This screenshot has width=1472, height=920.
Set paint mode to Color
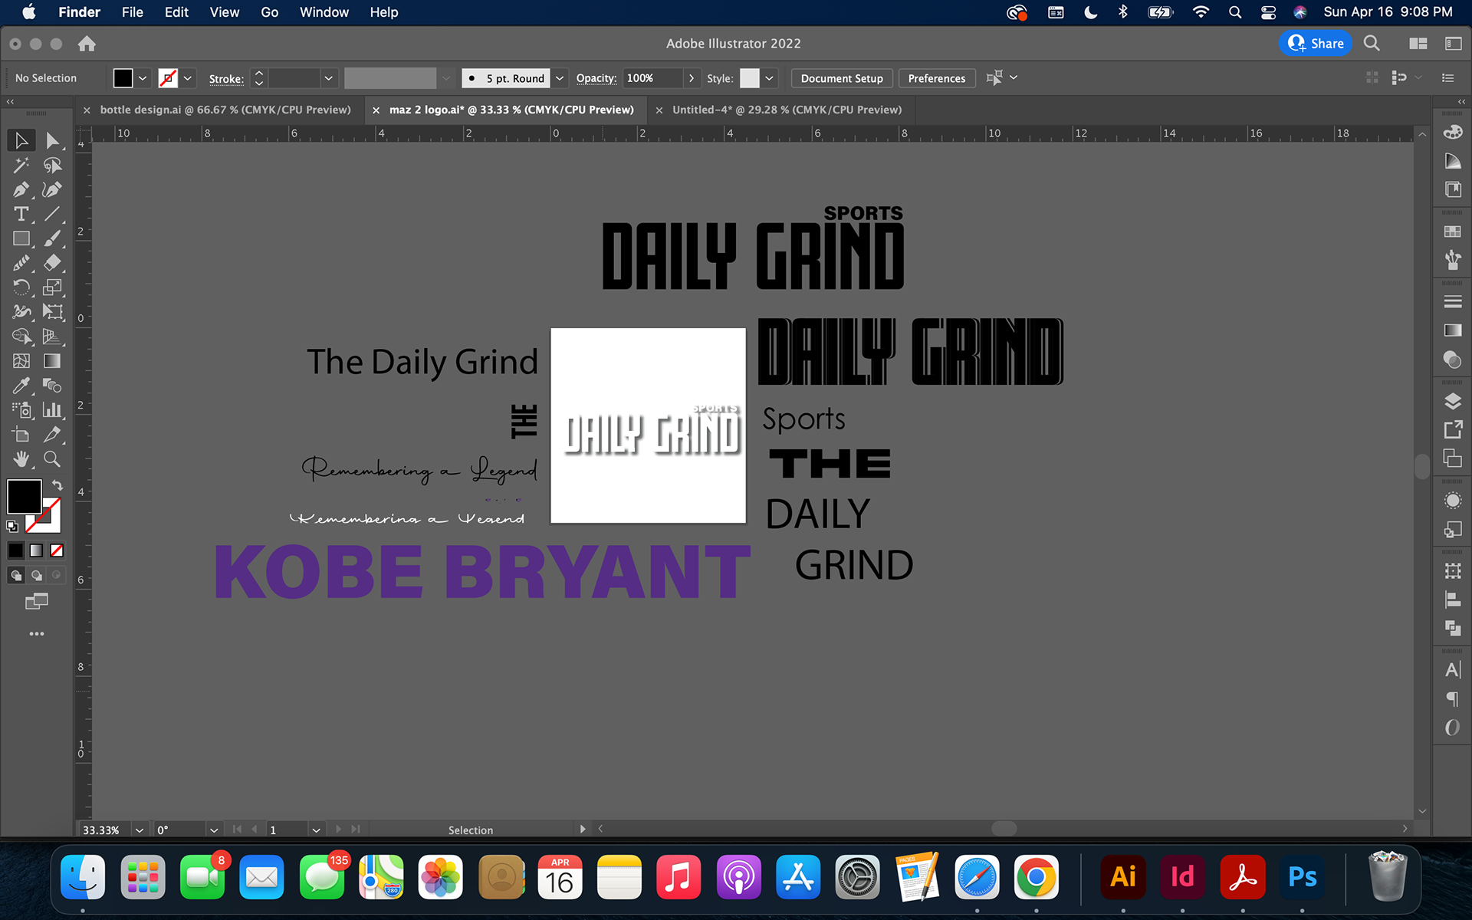(16, 550)
